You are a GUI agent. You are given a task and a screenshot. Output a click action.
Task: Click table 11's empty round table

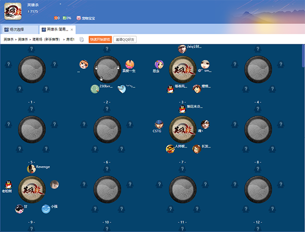182,190
